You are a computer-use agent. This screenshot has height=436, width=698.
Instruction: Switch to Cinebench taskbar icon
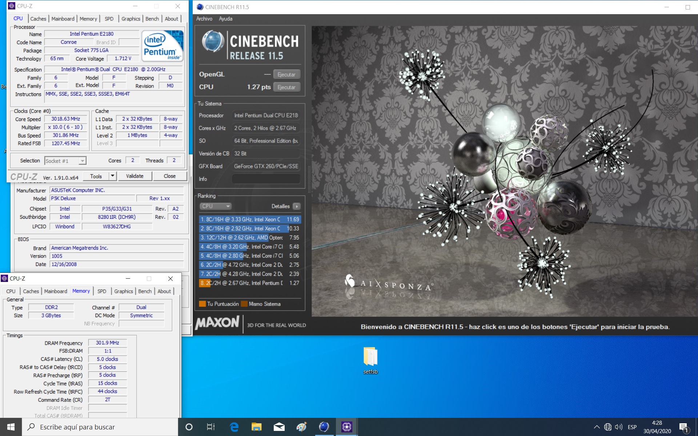pos(324,427)
